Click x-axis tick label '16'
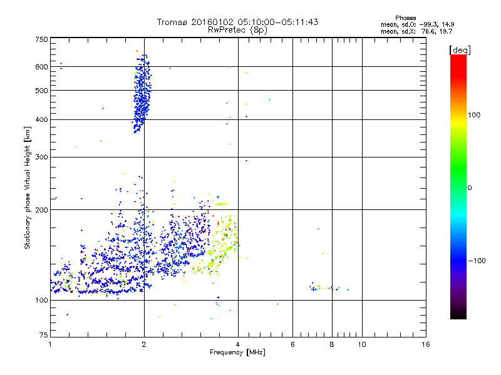The height and width of the screenshot is (375, 501). (426, 344)
